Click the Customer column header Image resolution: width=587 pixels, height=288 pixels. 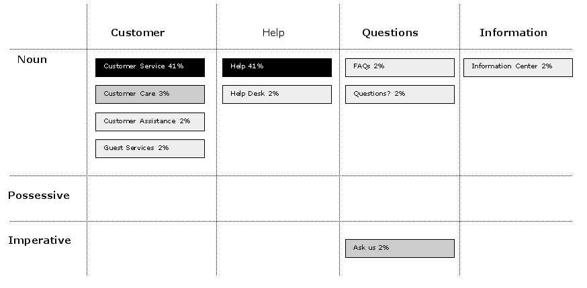coord(138,33)
